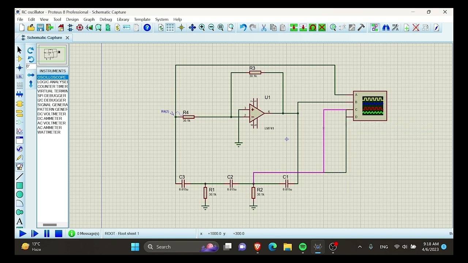468x263 pixels.
Task: Save the project with the floppy disk icon
Action: (40, 28)
